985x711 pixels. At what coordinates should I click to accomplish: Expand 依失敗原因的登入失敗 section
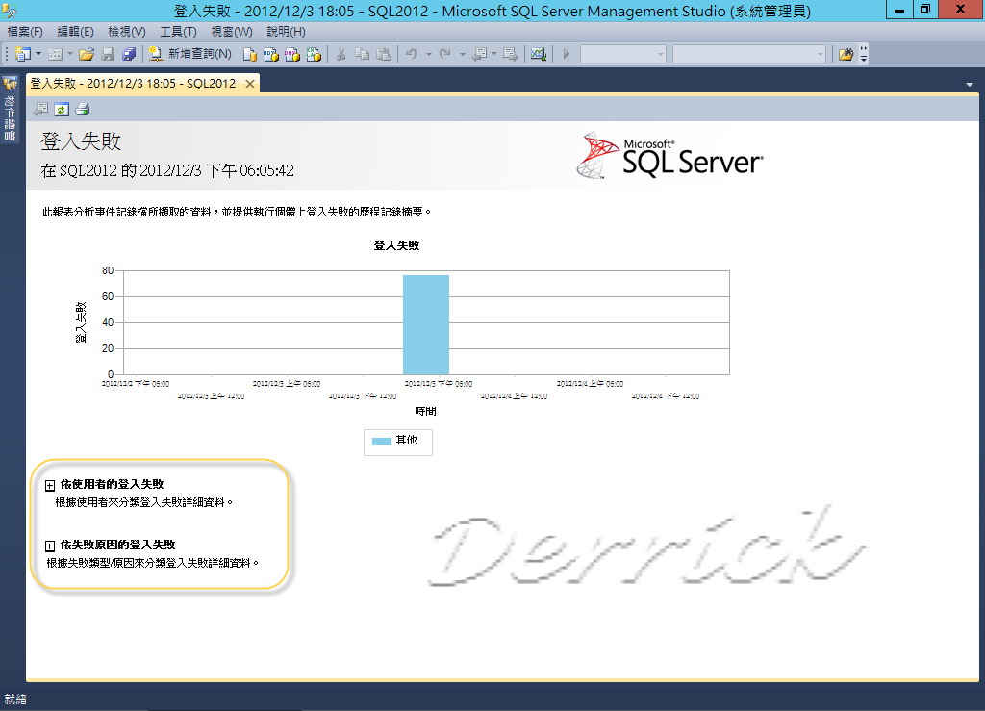pyautogui.click(x=50, y=546)
